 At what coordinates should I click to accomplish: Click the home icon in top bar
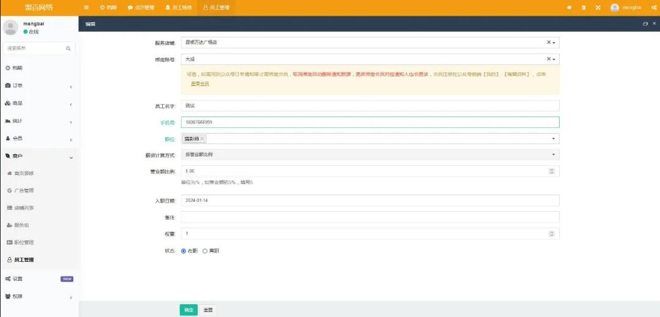(x=569, y=7)
